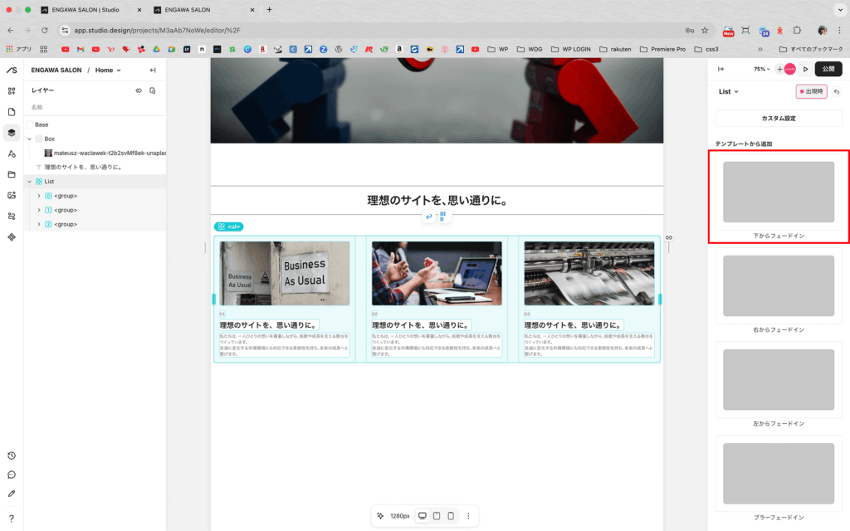
Task: Click the help question mark icon
Action: (12, 519)
